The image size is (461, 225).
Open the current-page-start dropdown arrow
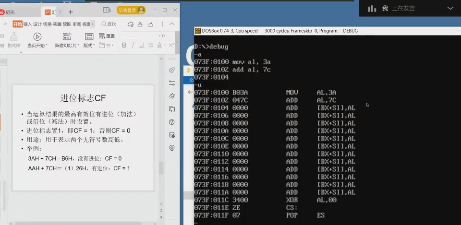coord(47,46)
